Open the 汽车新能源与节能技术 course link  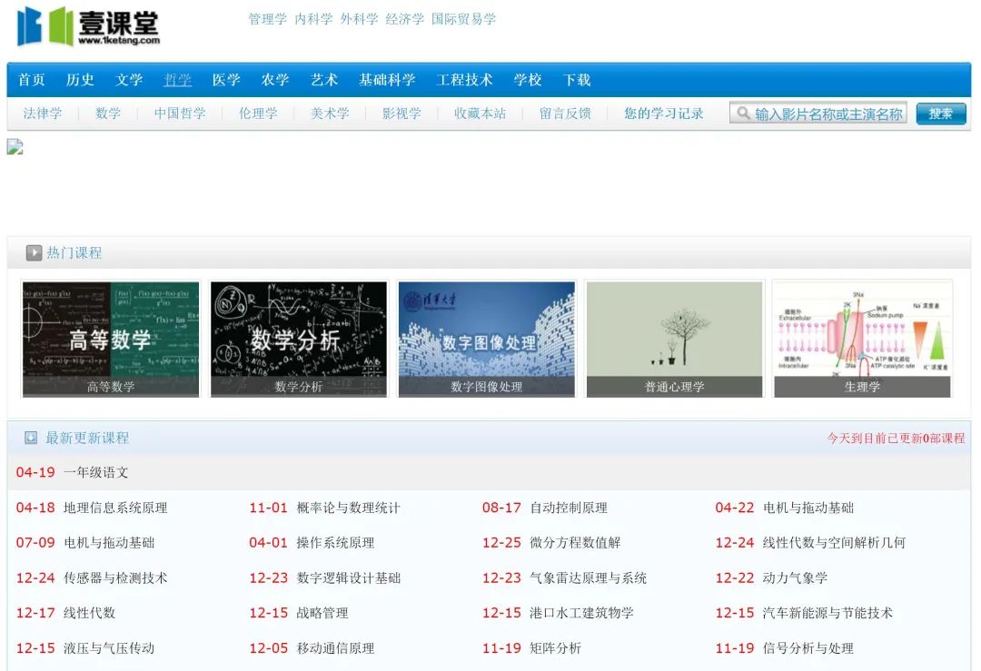tap(827, 613)
